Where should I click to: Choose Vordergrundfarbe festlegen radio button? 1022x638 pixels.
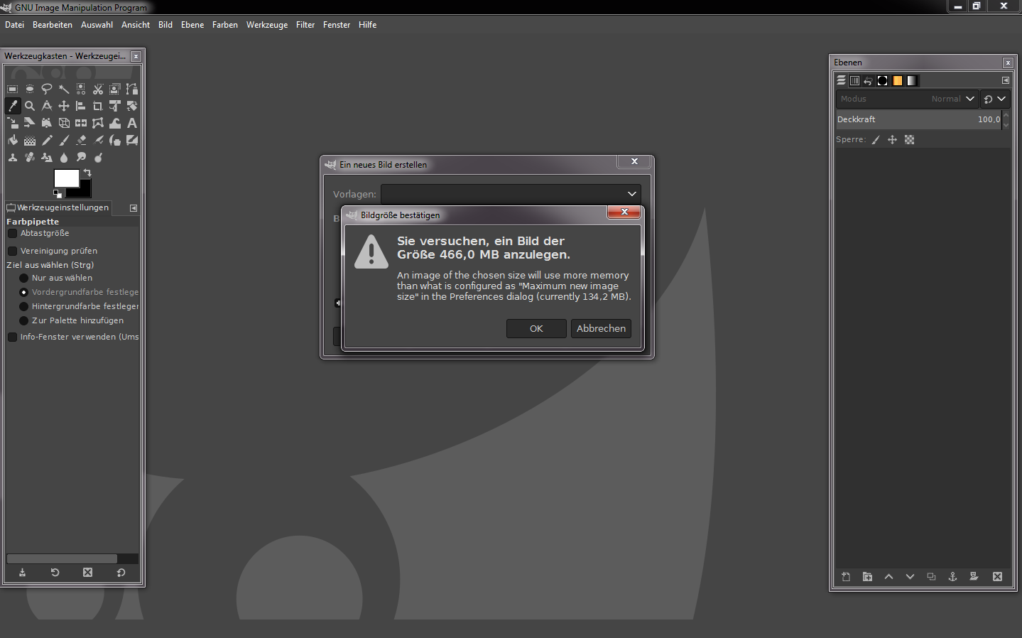(23, 292)
